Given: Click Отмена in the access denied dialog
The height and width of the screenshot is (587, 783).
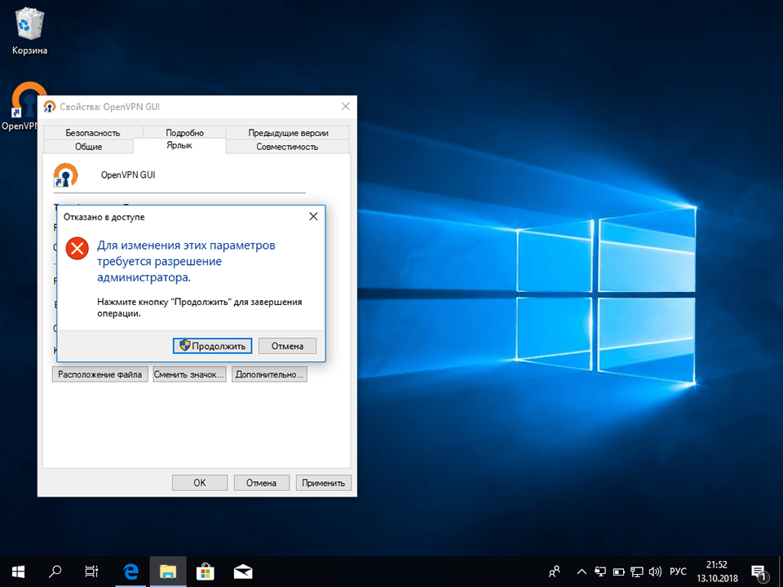Looking at the screenshot, I should pyautogui.click(x=287, y=346).
